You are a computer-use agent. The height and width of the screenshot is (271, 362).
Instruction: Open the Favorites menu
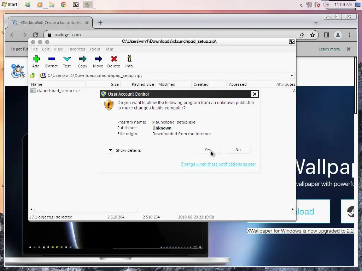click(x=76, y=49)
